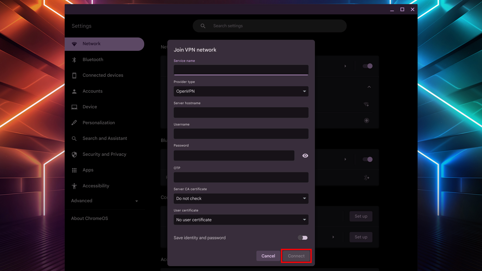Click the Connect button
The image size is (482, 271).
click(296, 256)
